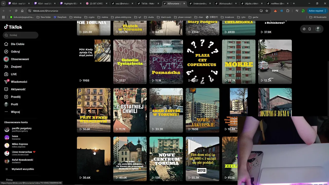Screen dimensions: 329x185
Task: Open the TikTok coins icon at top right
Action: click(x=304, y=29)
